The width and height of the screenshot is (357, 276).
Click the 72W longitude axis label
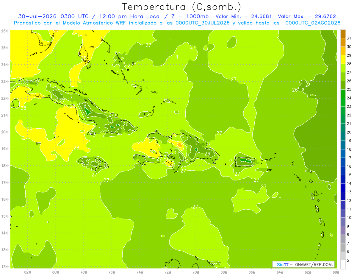click(168, 272)
